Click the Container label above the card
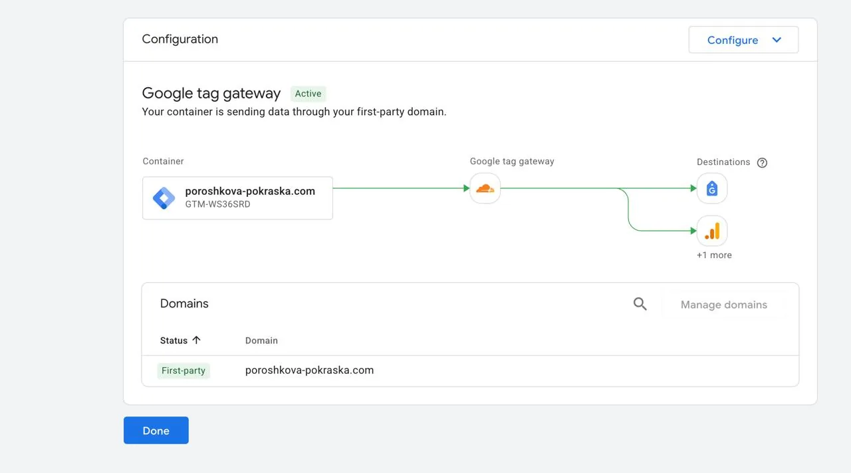The height and width of the screenshot is (473, 851). [163, 162]
